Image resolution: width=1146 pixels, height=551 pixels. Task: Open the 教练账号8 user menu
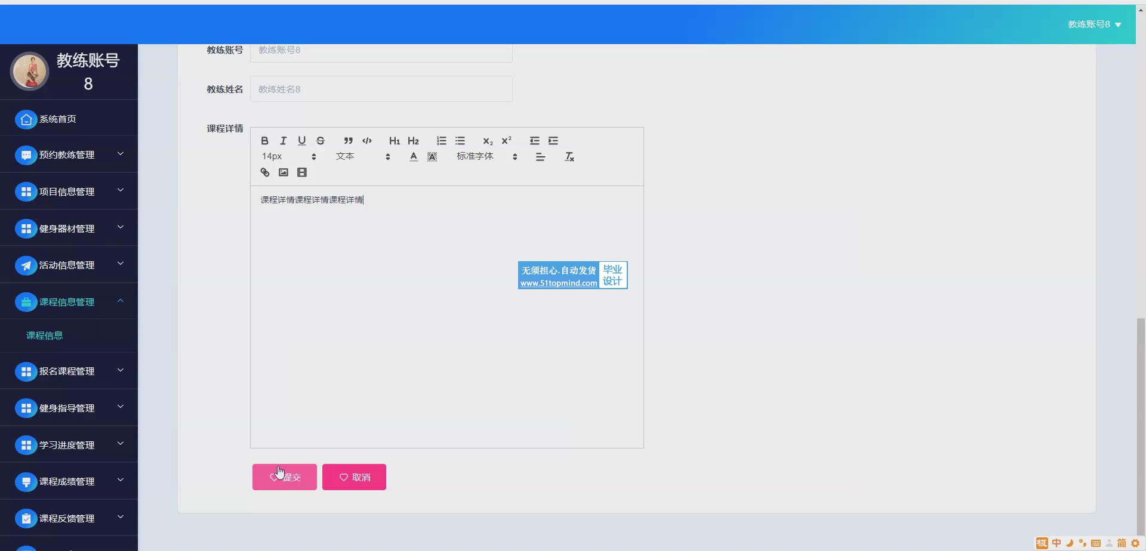click(1094, 24)
